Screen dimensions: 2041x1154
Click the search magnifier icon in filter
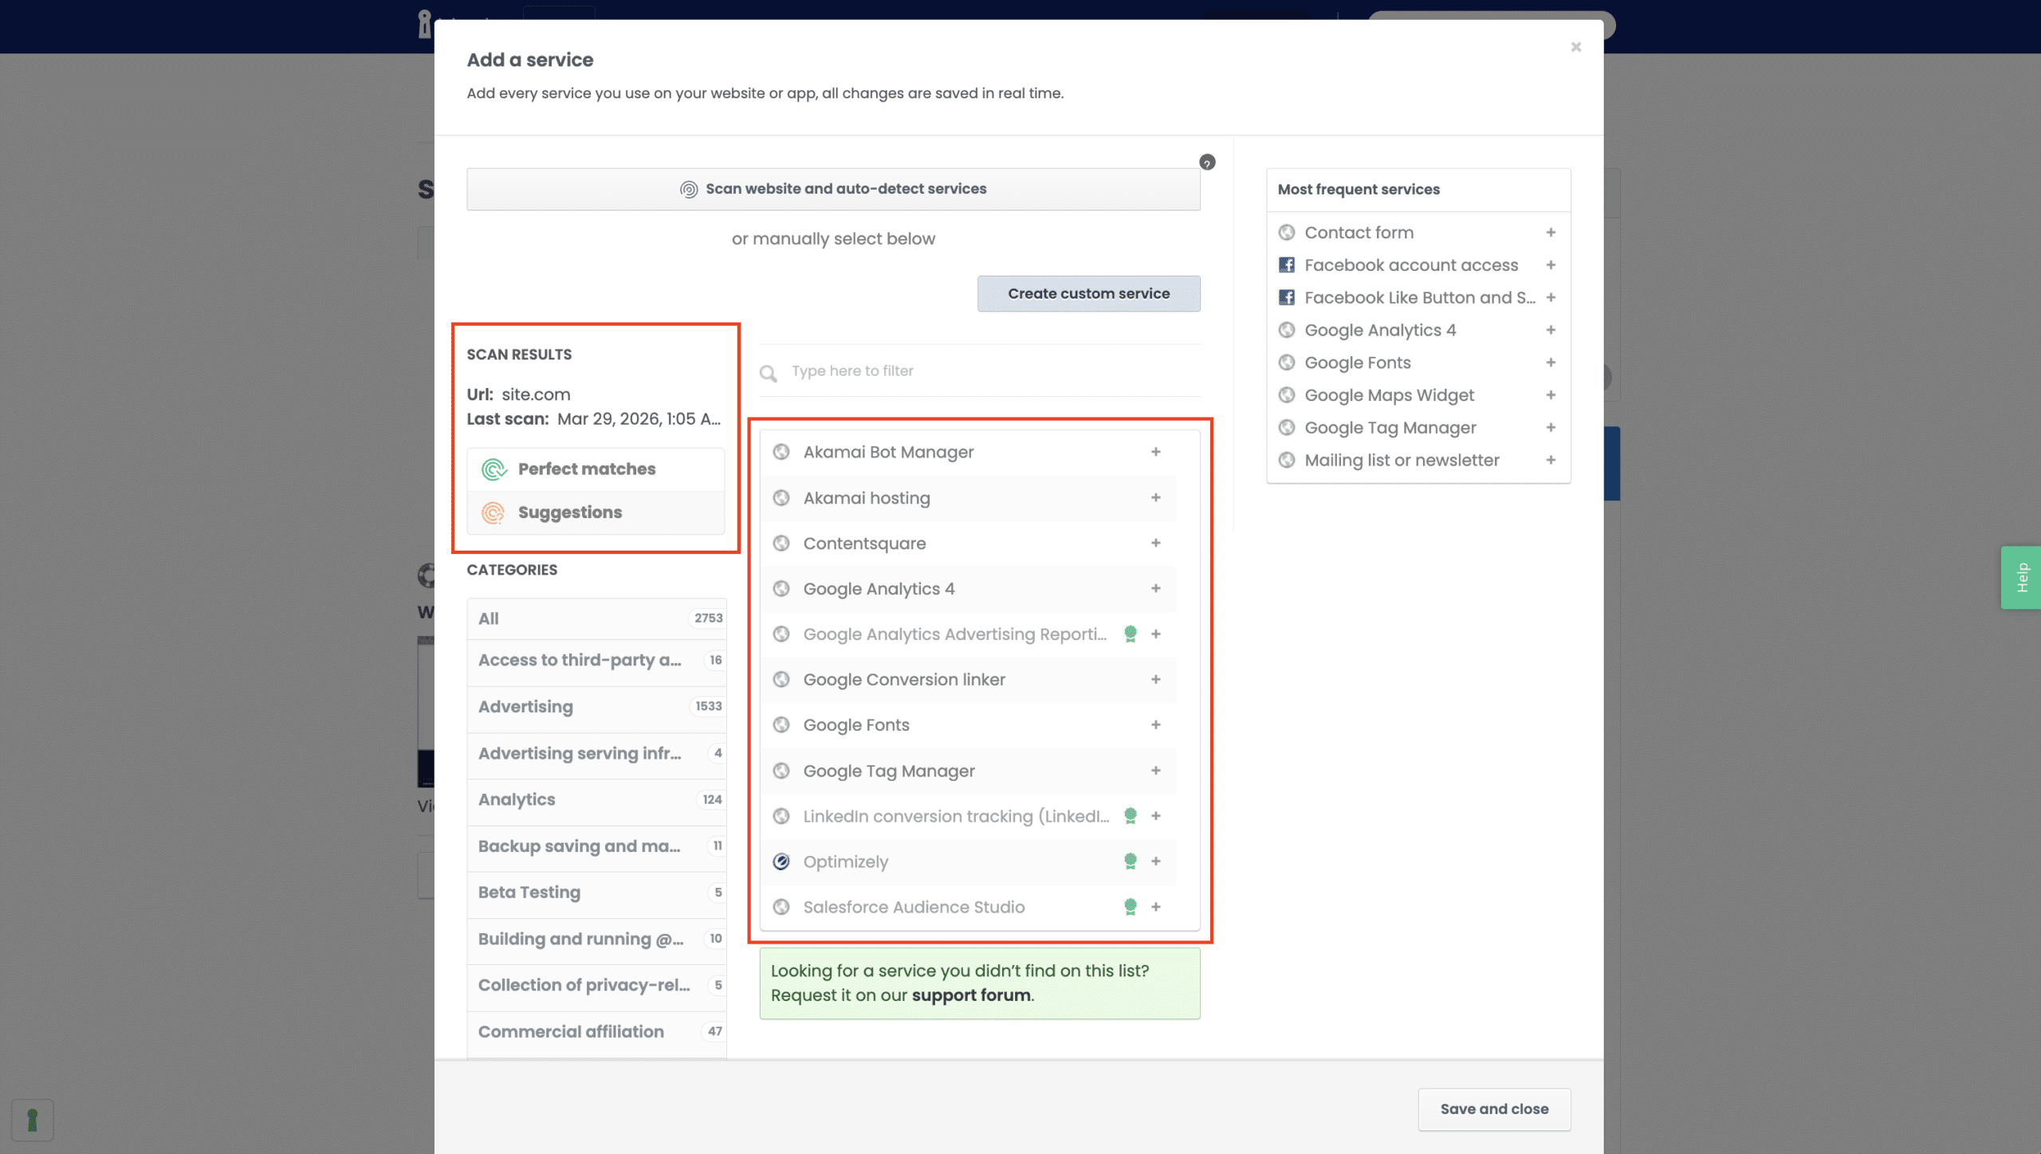[x=768, y=373]
